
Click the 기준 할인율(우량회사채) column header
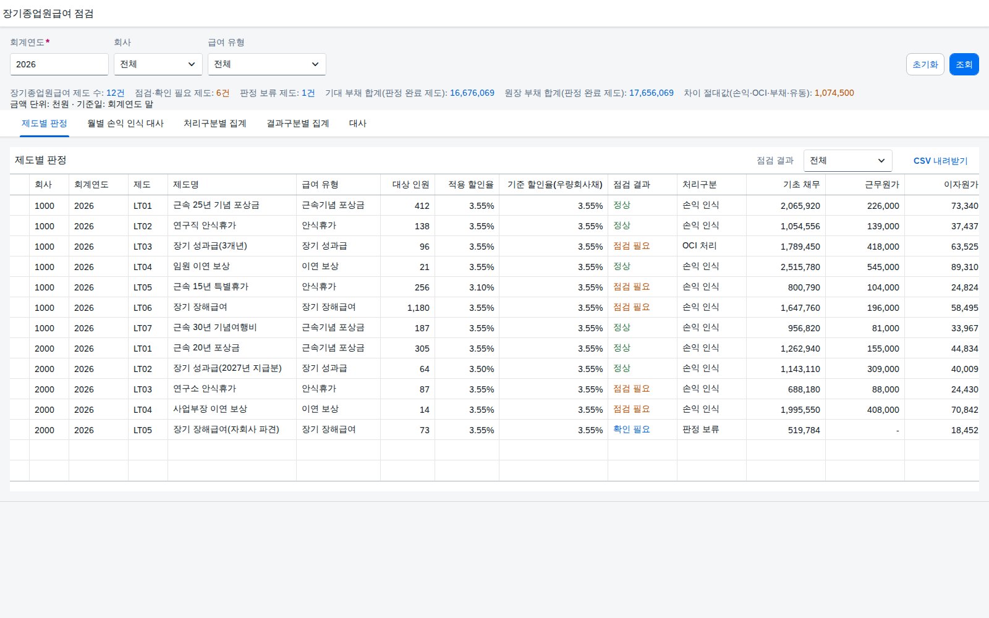click(553, 185)
